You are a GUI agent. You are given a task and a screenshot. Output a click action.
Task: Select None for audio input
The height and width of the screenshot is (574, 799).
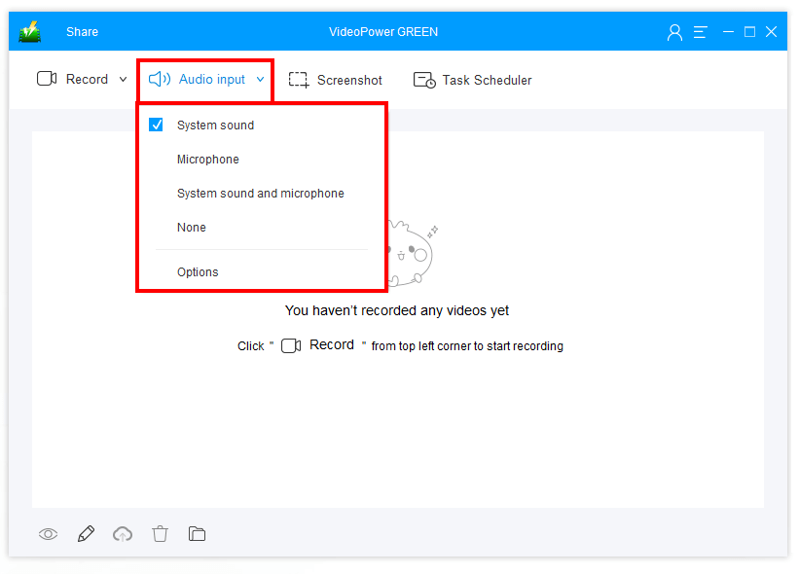(x=192, y=228)
